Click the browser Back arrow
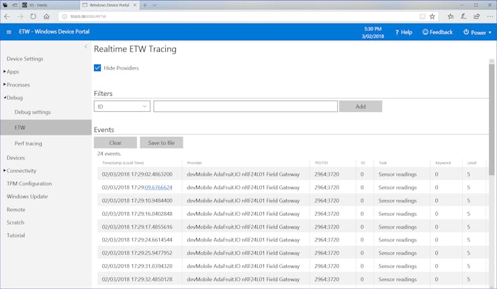Viewport: 497px width, 289px height. (x=7, y=17)
